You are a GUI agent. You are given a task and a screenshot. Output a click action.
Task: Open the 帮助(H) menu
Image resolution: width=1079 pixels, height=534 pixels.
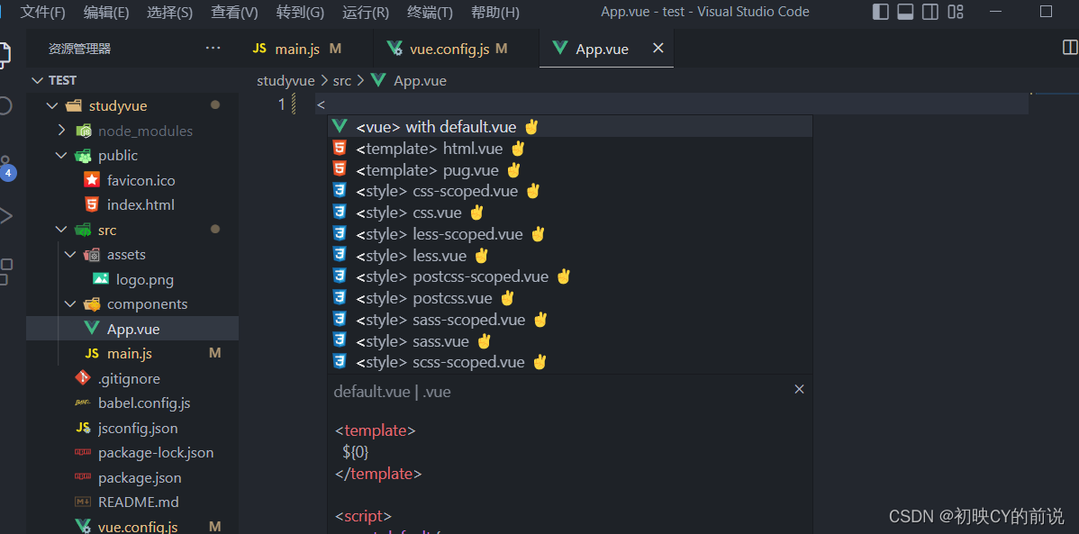coord(495,13)
